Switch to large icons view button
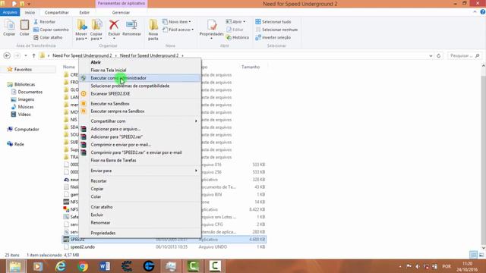The width and height of the screenshot is (486, 273). pos(481,255)
